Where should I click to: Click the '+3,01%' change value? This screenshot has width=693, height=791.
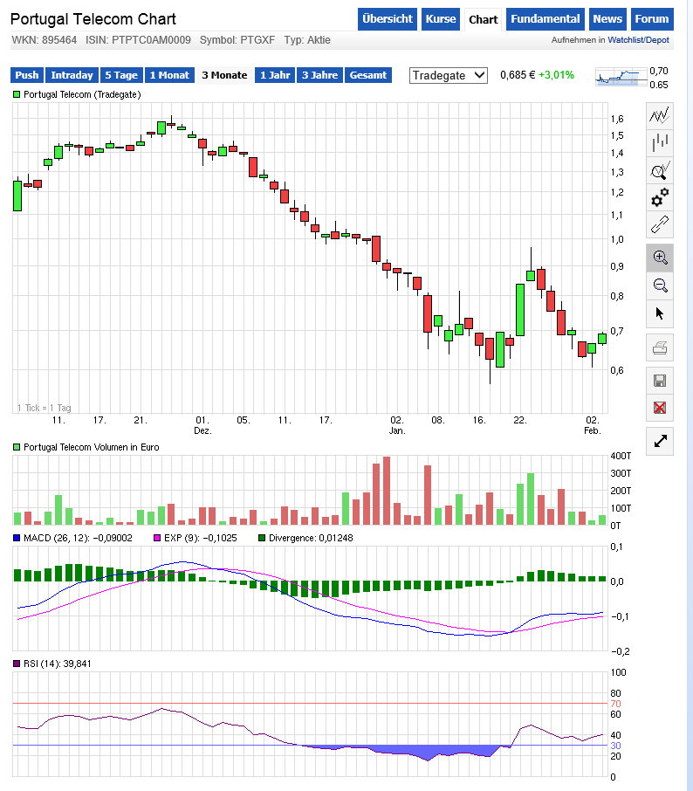(556, 75)
